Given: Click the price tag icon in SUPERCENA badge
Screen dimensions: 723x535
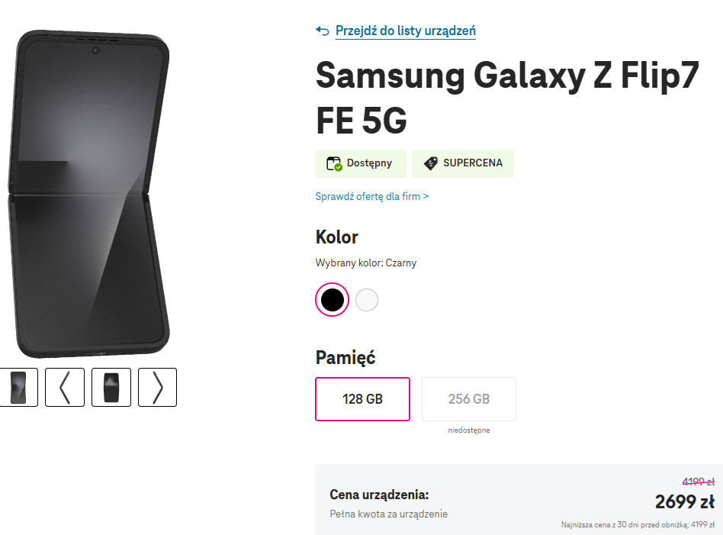Looking at the screenshot, I should pos(431,163).
